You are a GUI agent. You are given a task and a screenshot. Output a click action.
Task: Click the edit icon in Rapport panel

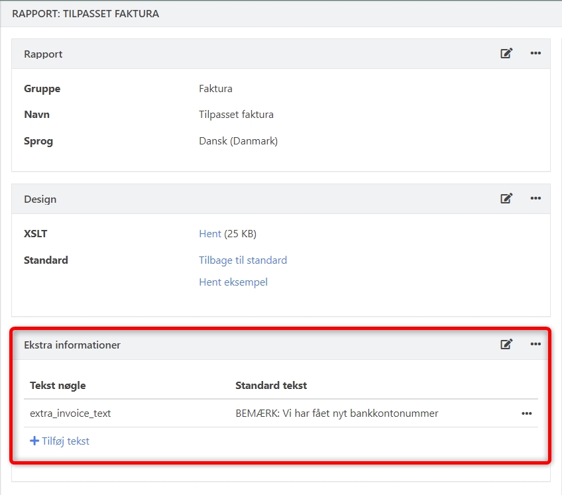[x=506, y=54]
